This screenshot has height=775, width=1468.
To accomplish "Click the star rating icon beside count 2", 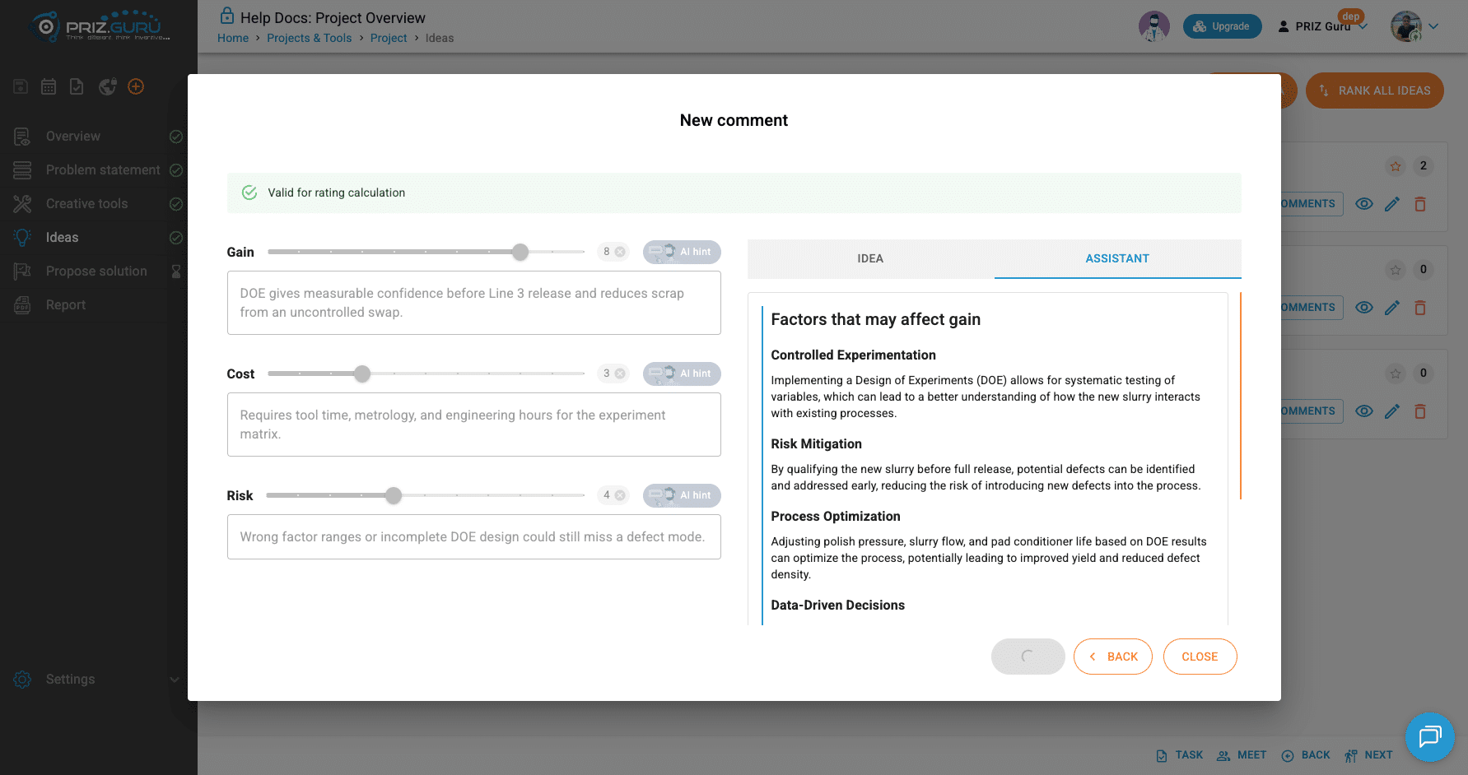I will [x=1396, y=166].
